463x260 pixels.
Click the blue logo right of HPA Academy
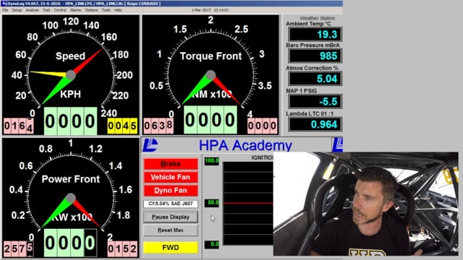point(338,145)
